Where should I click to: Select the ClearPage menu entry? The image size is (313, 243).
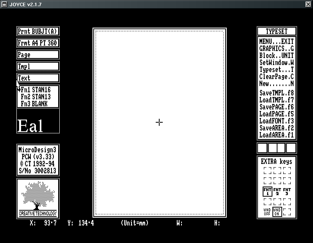click(276, 77)
